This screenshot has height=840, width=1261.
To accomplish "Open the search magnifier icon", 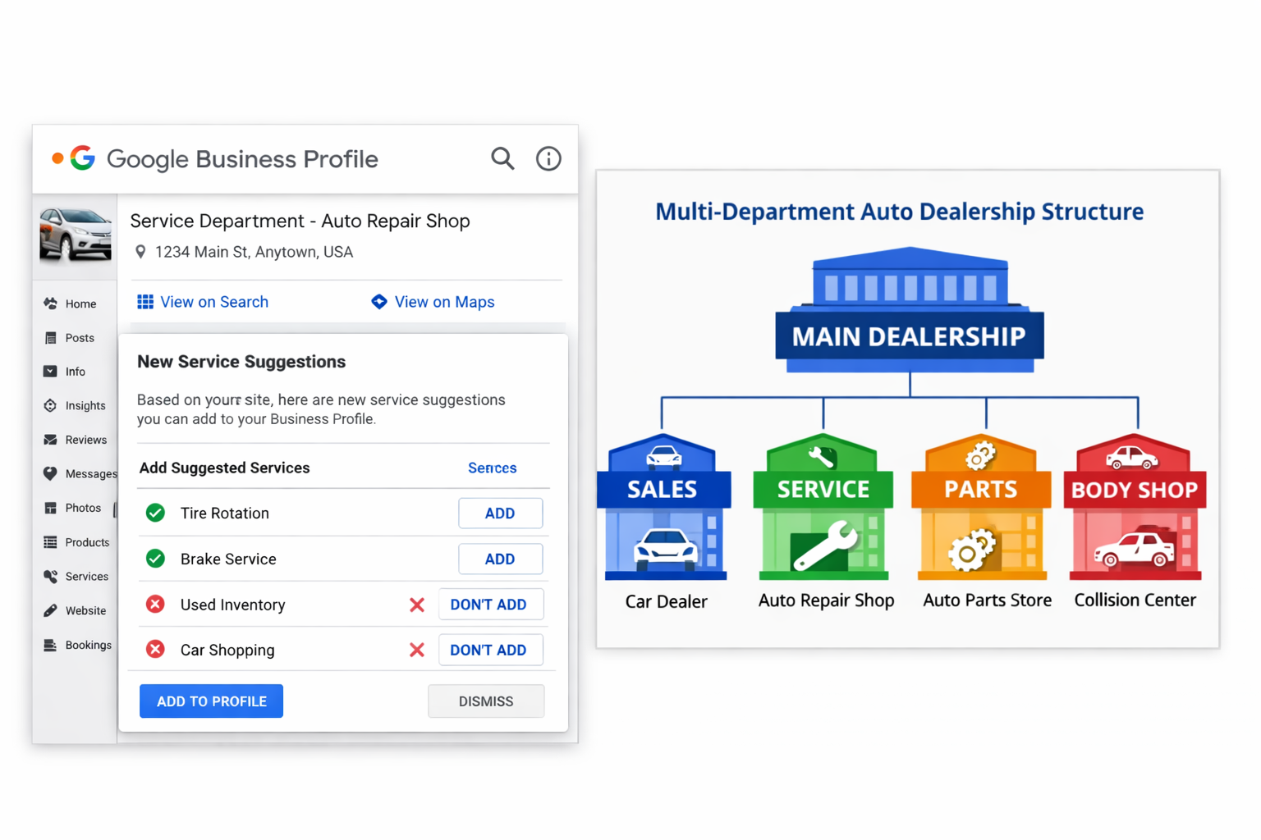I will coord(502,158).
